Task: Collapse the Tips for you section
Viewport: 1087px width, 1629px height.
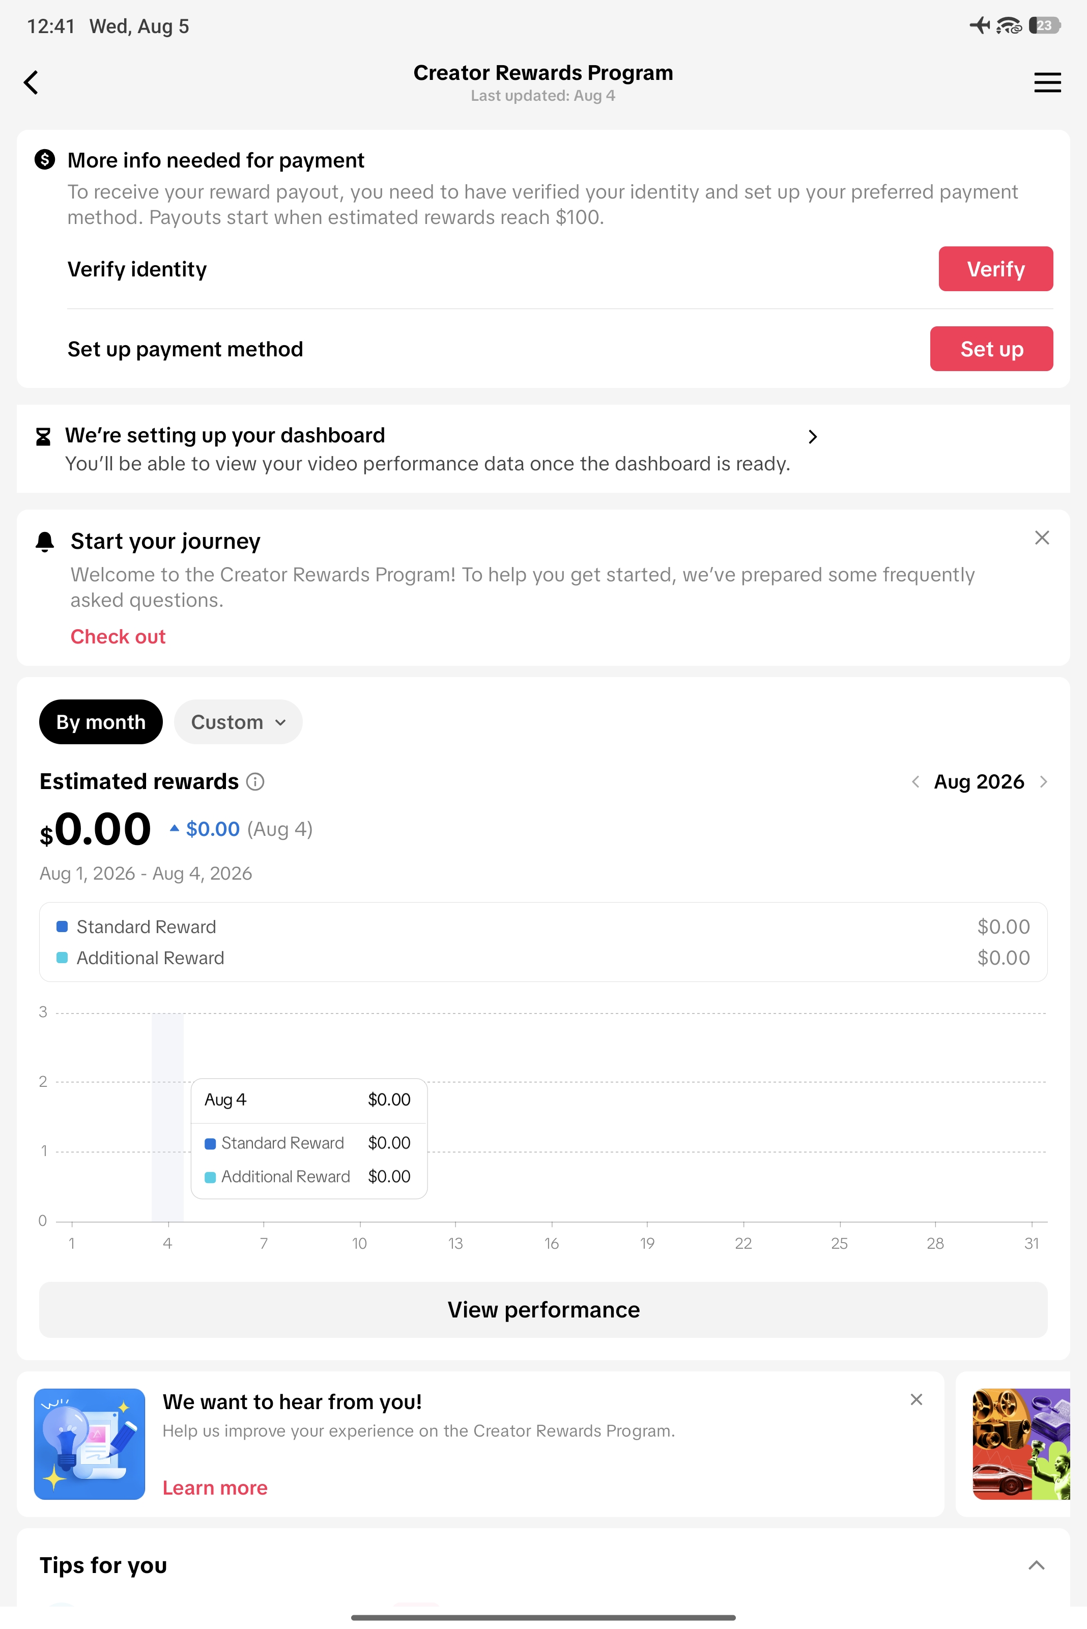Action: coord(1036,1565)
